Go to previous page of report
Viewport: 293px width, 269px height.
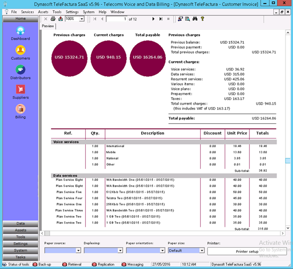tap(102, 19)
